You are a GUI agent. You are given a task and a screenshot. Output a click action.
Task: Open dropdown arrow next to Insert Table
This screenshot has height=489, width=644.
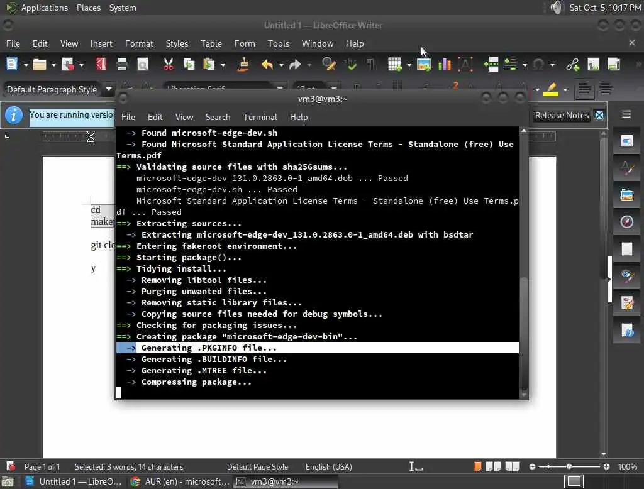coord(409,65)
